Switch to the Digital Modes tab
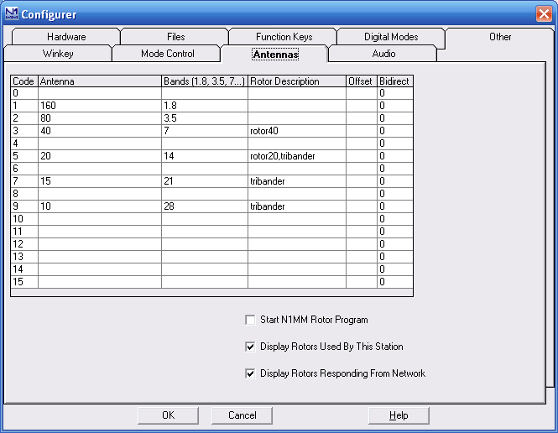Image resolution: width=558 pixels, height=433 pixels. click(x=391, y=37)
